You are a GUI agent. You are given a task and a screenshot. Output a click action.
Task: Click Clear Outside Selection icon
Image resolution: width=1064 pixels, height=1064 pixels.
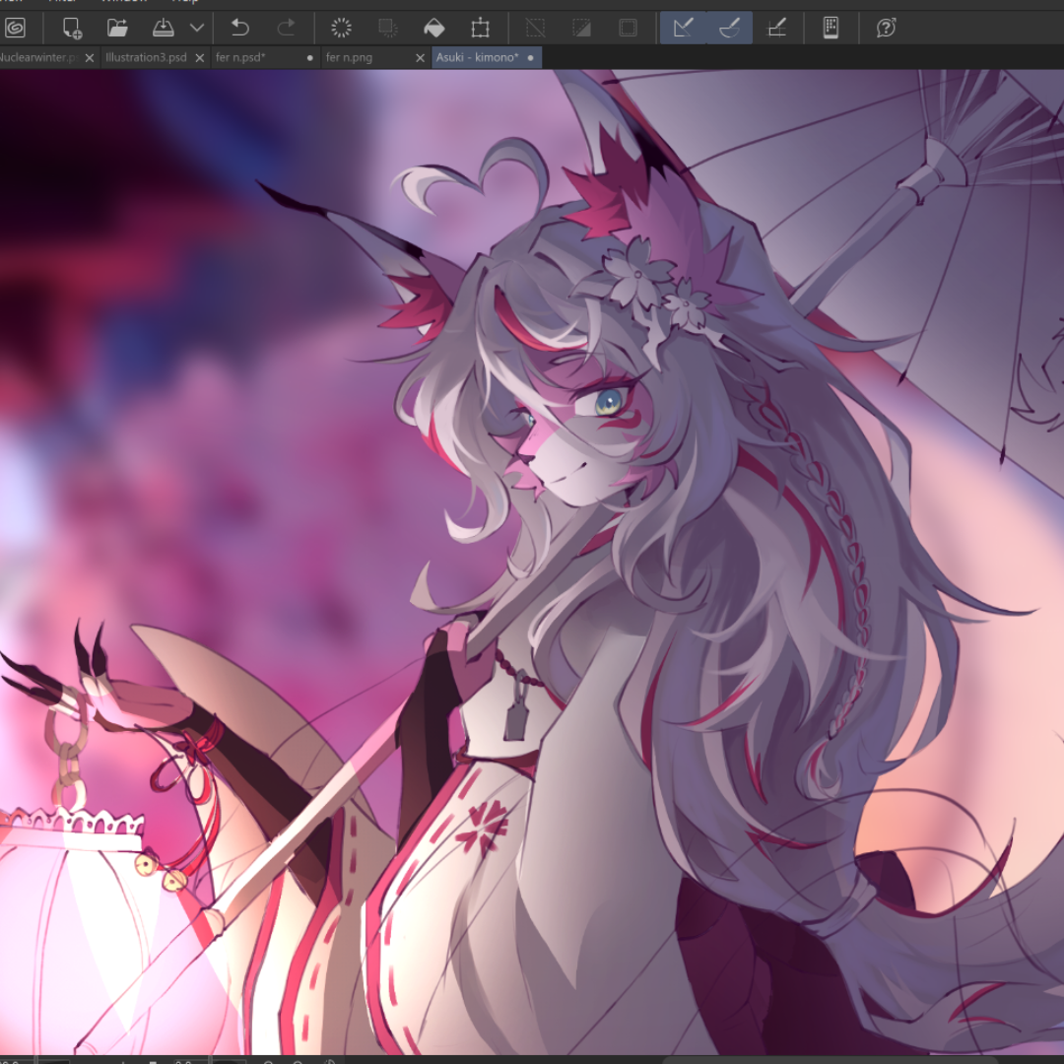pyautogui.click(x=387, y=28)
